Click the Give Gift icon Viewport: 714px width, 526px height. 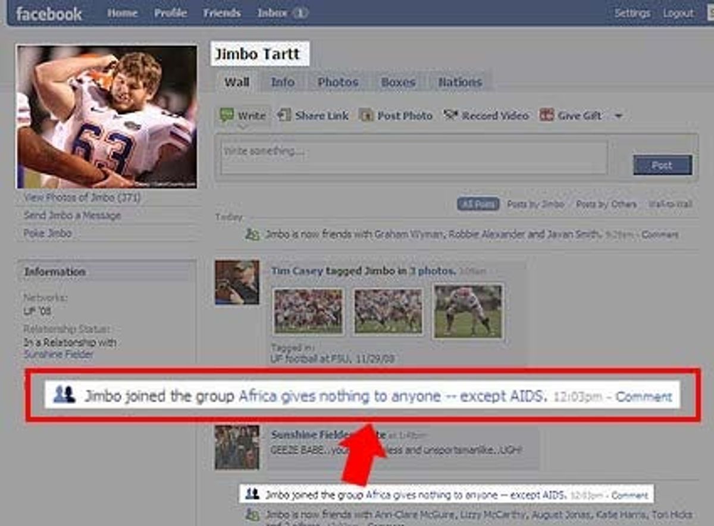pyautogui.click(x=546, y=115)
